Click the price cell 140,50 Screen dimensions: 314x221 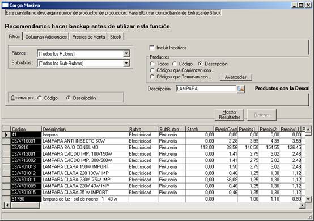[248, 148]
